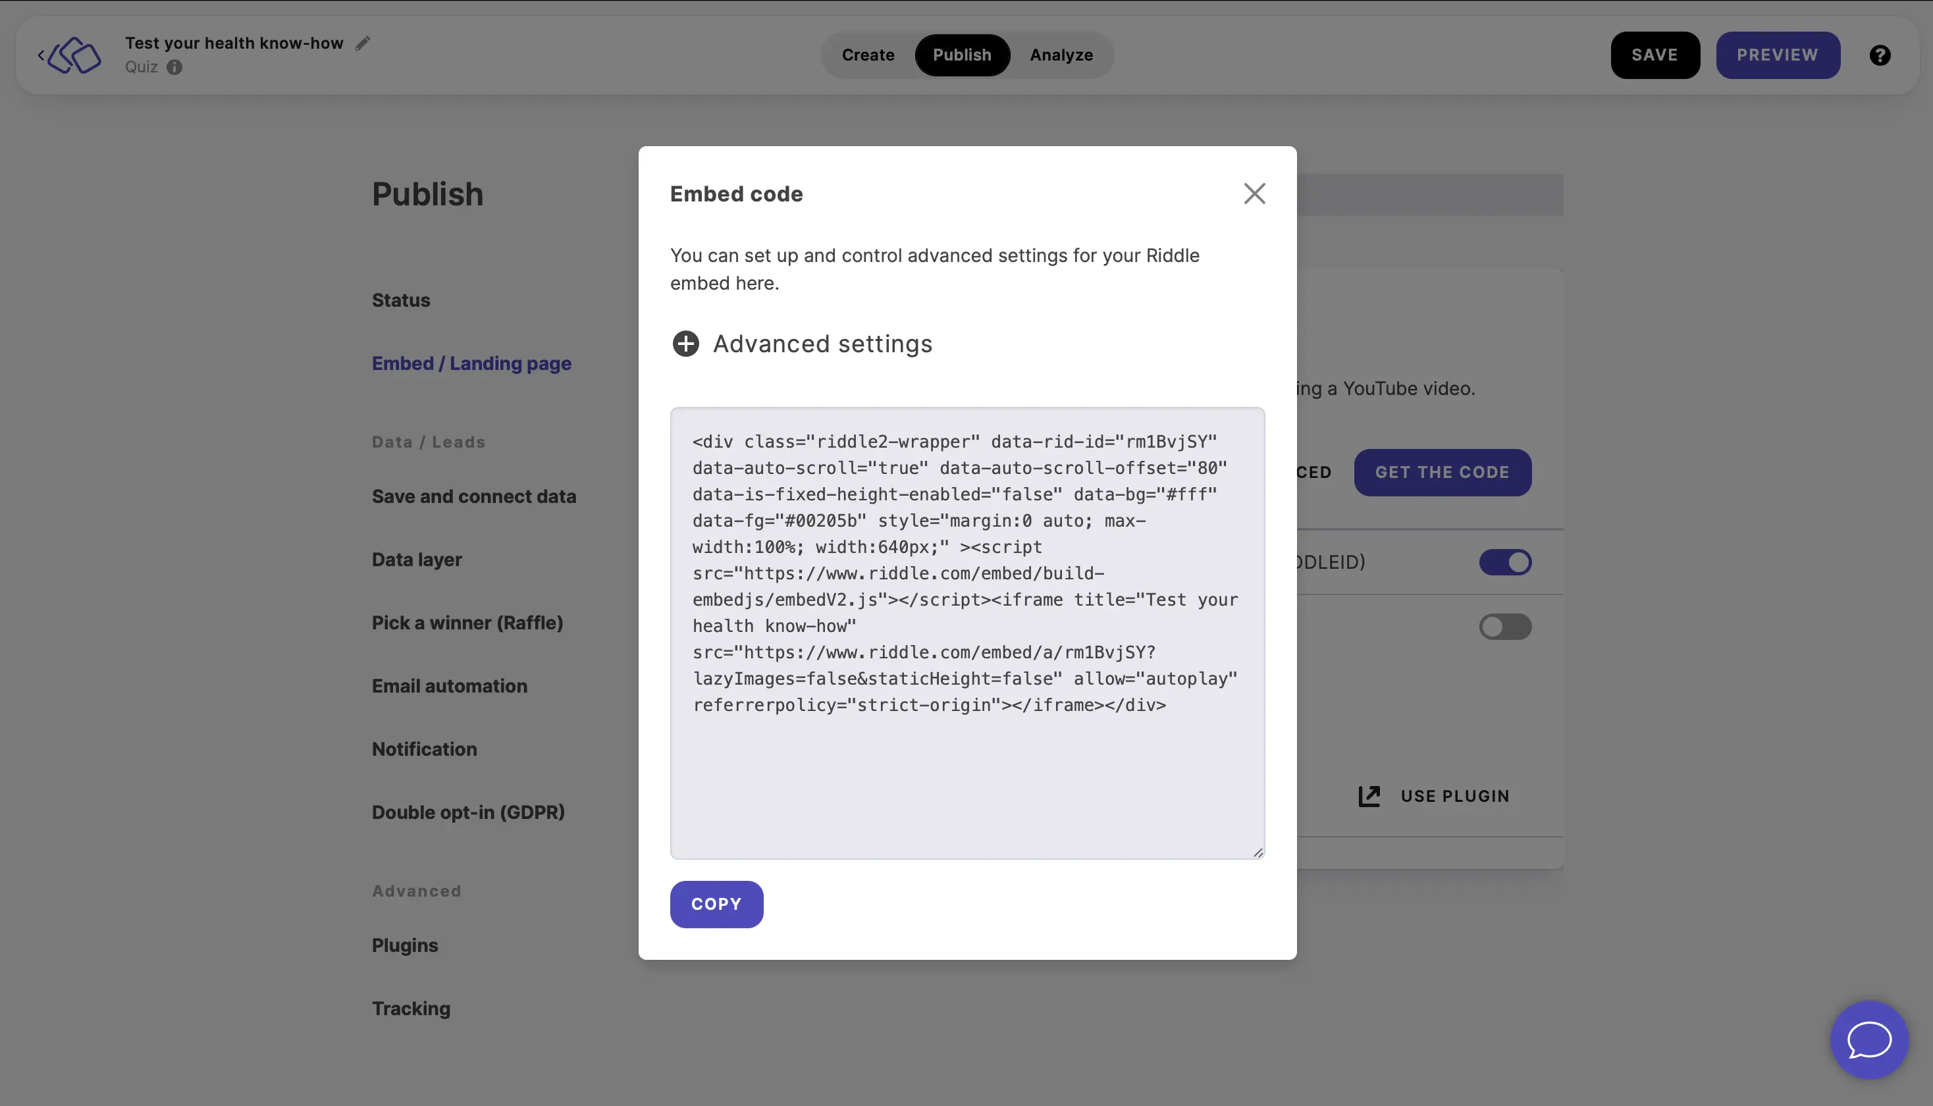This screenshot has width=1933, height=1106.
Task: Click the 'Data / Leads' section heading
Action: [x=429, y=442]
